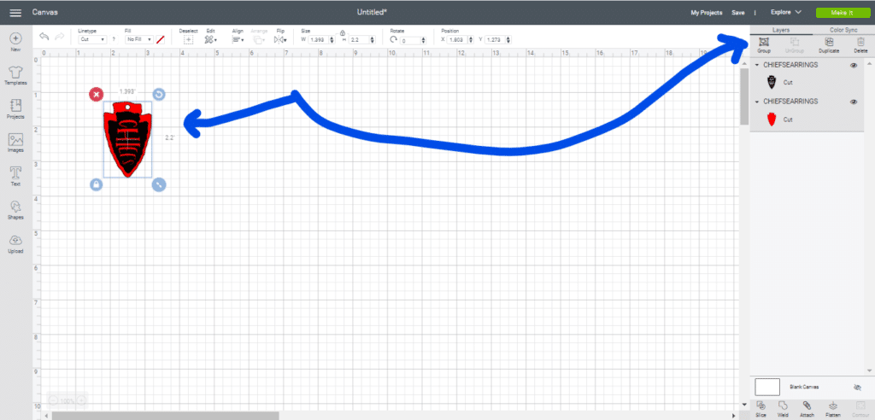The height and width of the screenshot is (420, 875).
Task: Open the Linetype dropdown
Action: click(x=91, y=39)
